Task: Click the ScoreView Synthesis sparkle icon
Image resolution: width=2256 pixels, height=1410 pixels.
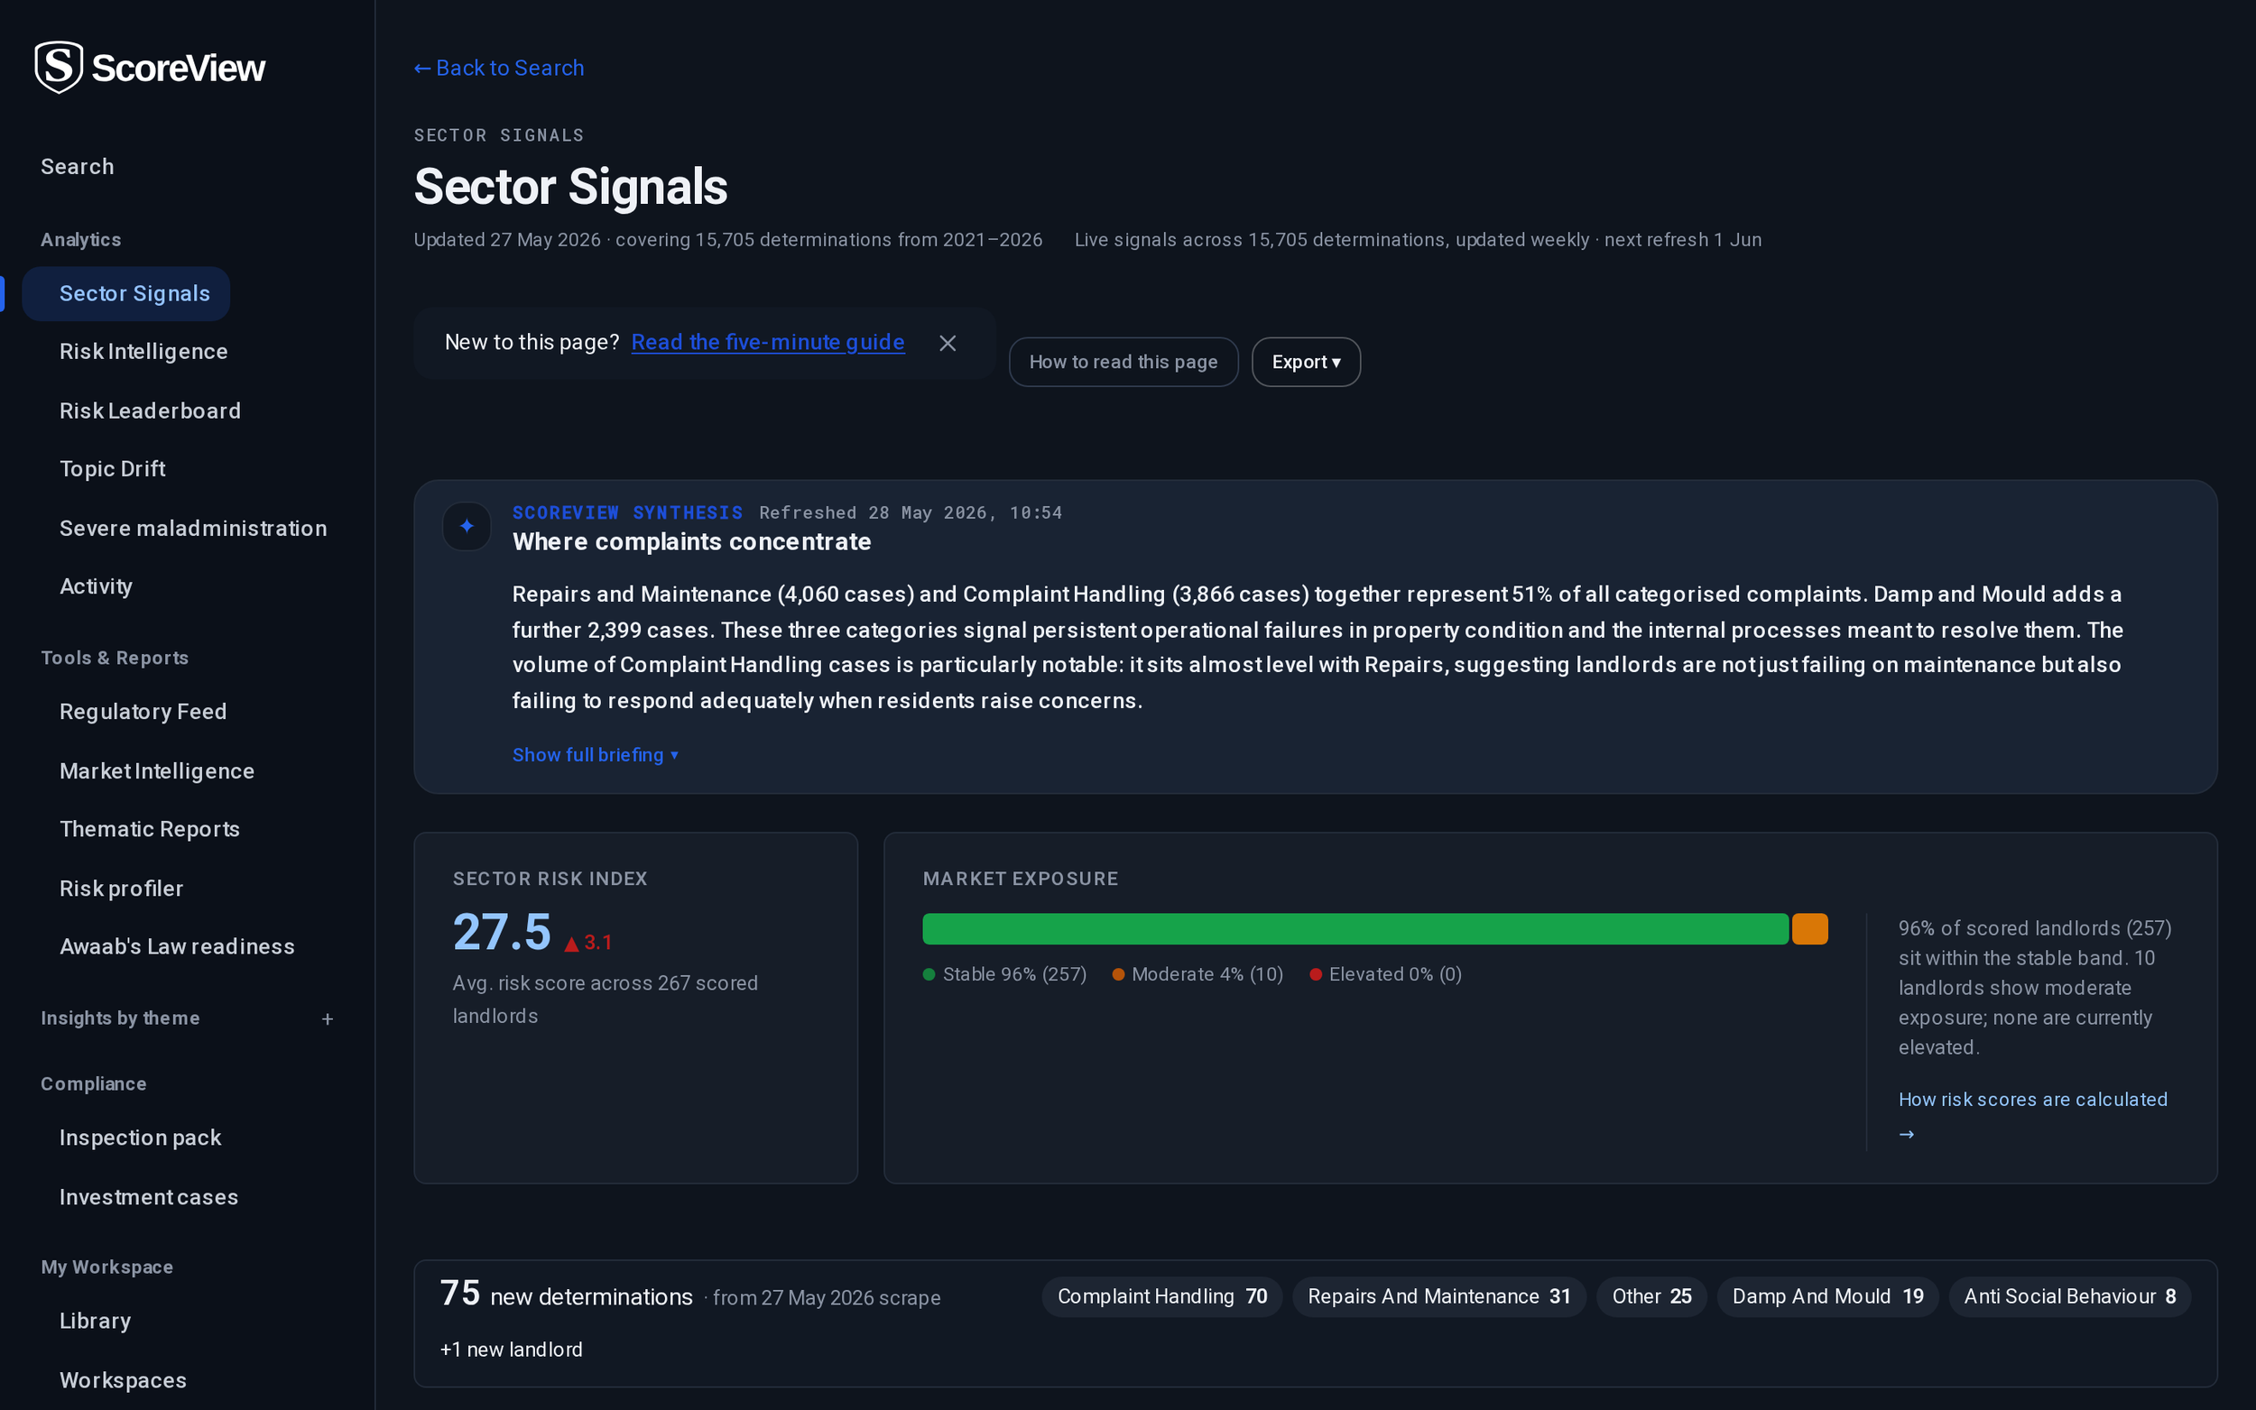Action: (467, 527)
